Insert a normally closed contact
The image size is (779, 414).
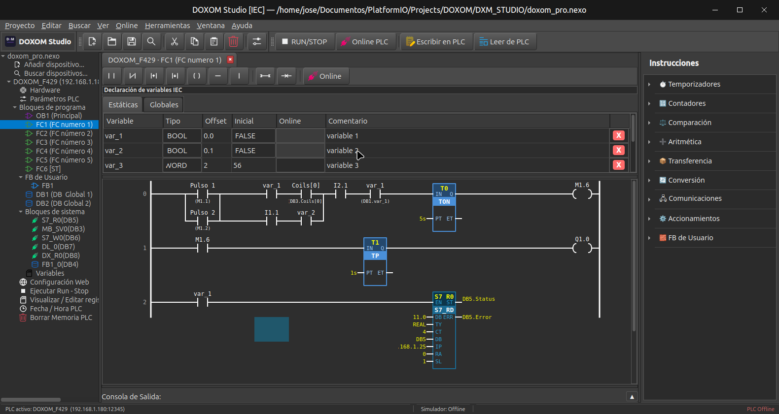[x=133, y=76]
